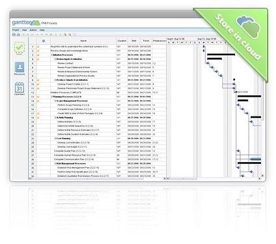The width and height of the screenshot is (276, 244).
Task: Open the Resources view in sidebar
Action: (x=20, y=68)
